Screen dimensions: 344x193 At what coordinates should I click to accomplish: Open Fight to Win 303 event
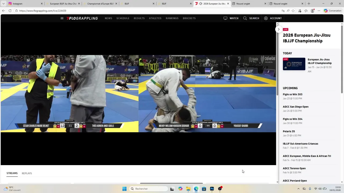(x=292, y=94)
